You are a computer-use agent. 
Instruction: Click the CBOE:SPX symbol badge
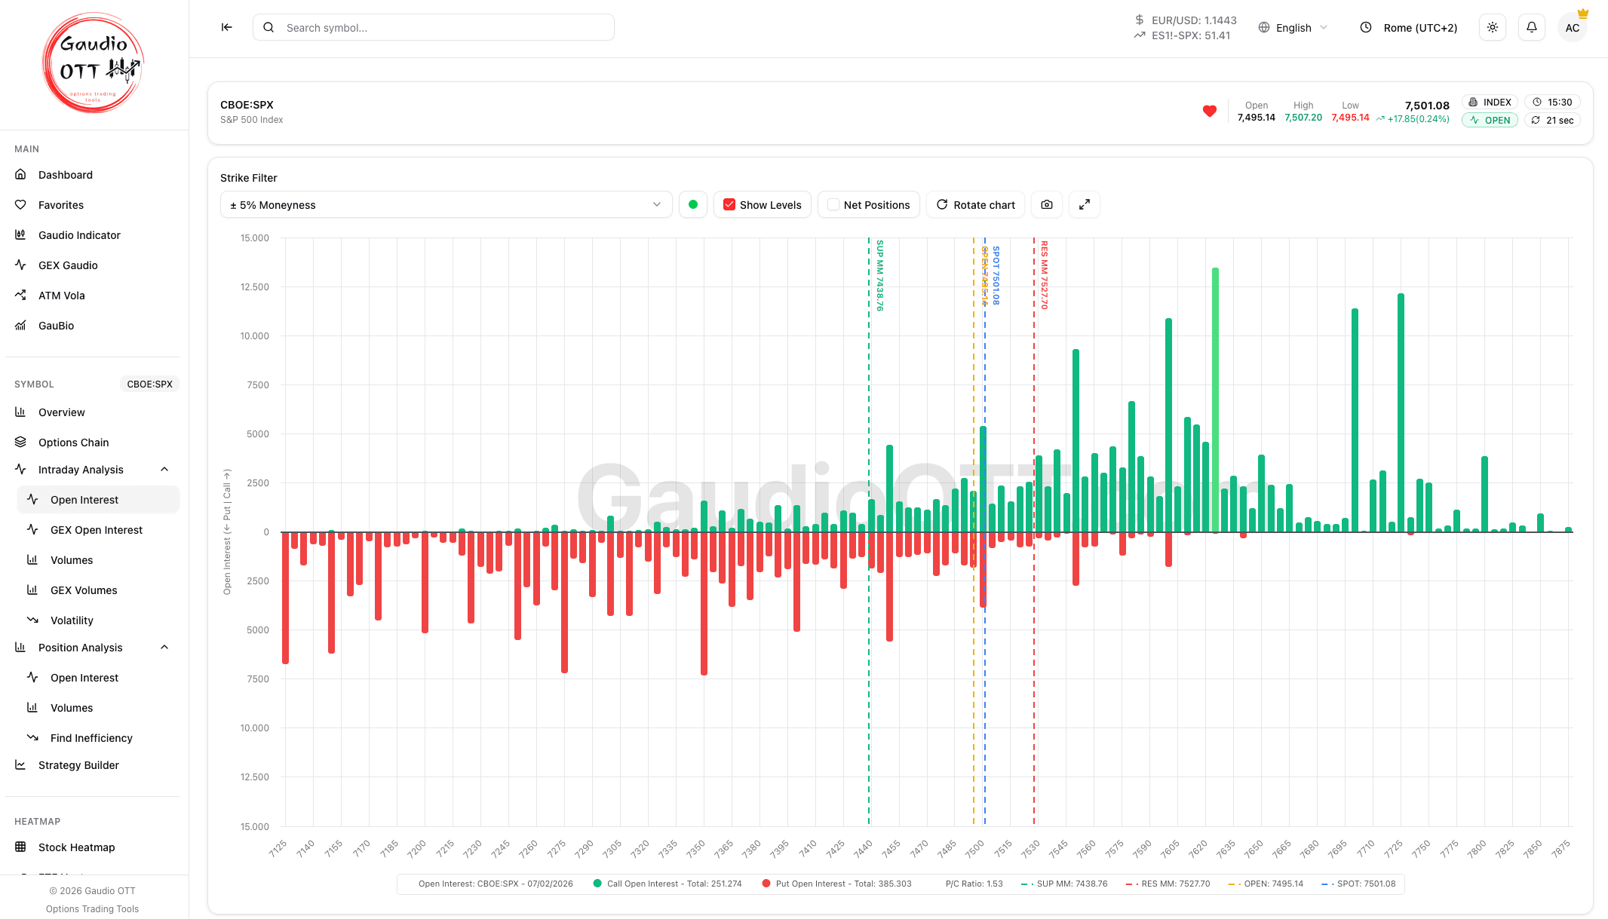coord(149,384)
